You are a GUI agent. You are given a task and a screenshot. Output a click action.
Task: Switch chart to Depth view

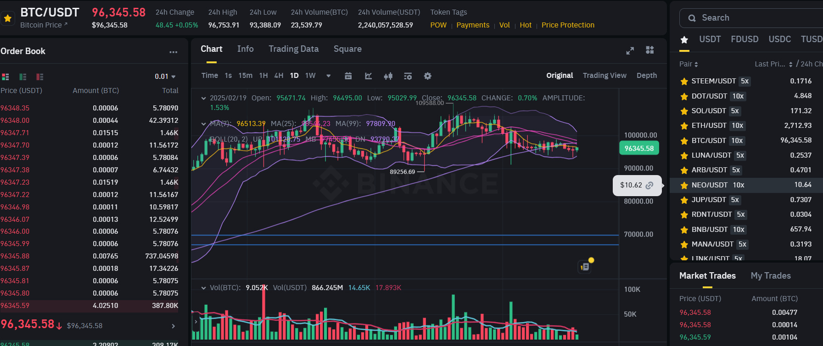647,76
